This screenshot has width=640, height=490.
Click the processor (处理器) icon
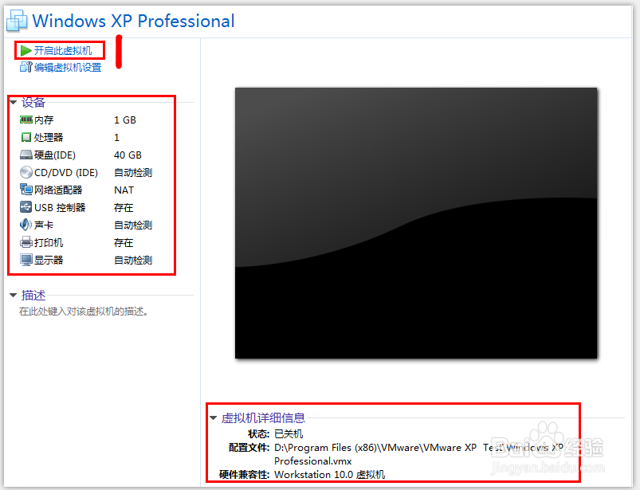click(x=26, y=137)
